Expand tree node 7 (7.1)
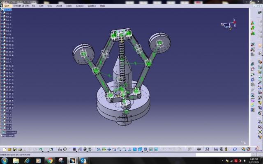 click(x=2, y=24)
